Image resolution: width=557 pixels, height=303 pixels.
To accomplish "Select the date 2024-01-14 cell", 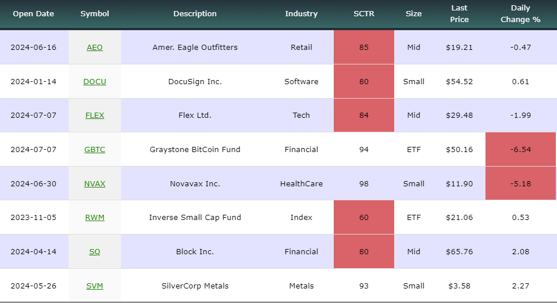I will [x=33, y=81].
